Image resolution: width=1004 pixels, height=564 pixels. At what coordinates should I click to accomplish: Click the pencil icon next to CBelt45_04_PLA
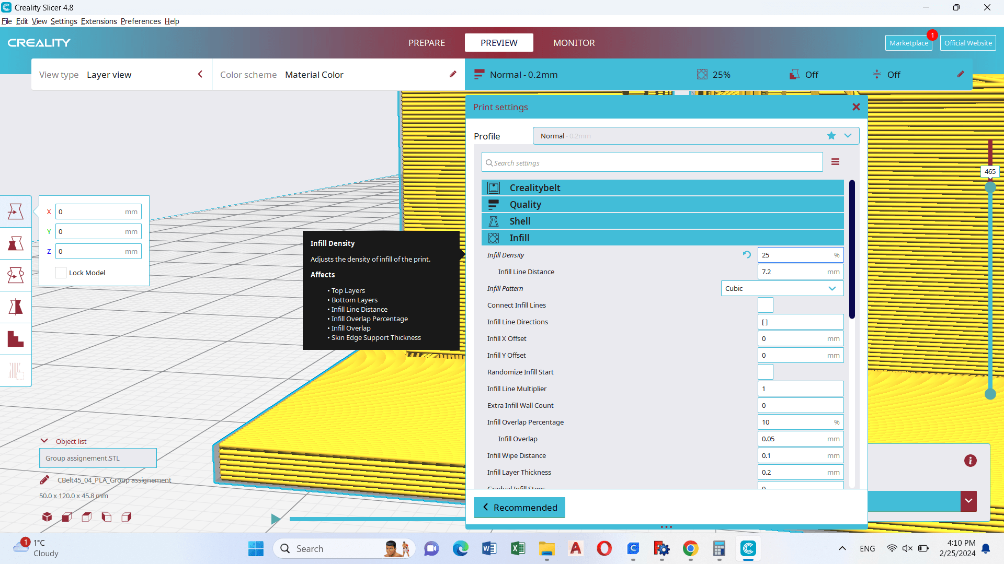click(x=44, y=480)
